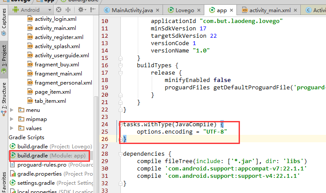The height and width of the screenshot is (193, 326).
Task: Select fragment_buy.xml in the project tree
Action: pyautogui.click(x=57, y=65)
